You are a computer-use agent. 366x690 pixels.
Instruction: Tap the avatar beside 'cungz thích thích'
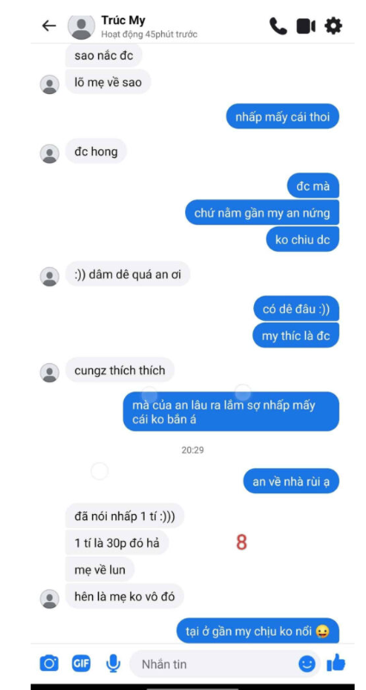pyautogui.click(x=50, y=373)
